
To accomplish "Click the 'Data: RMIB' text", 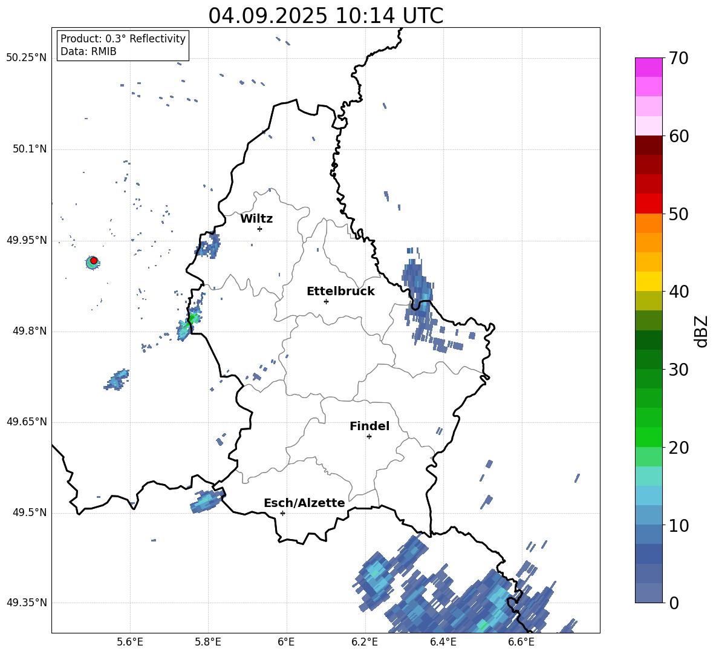I will [88, 51].
